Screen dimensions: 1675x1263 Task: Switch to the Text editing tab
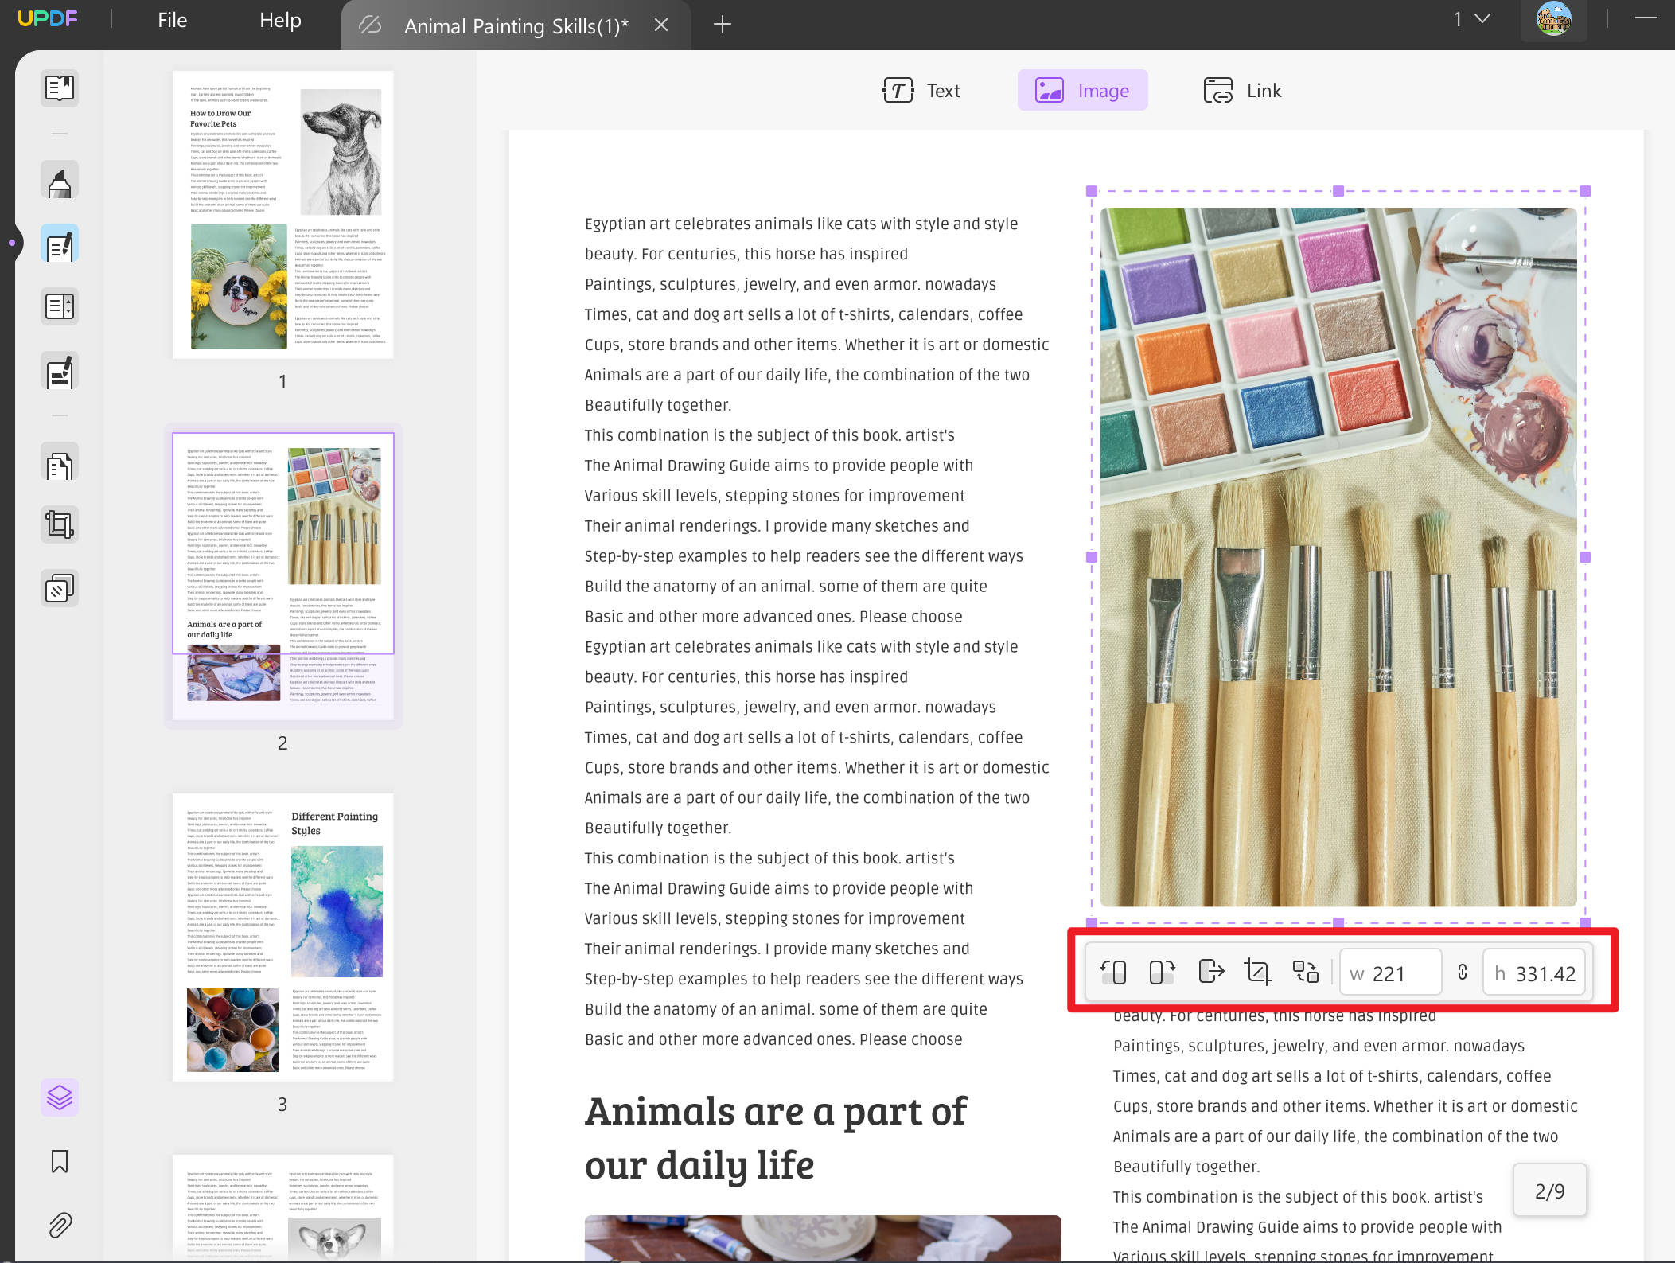tap(924, 90)
